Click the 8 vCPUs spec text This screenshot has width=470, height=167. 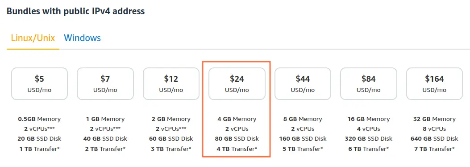pyautogui.click(x=434, y=129)
